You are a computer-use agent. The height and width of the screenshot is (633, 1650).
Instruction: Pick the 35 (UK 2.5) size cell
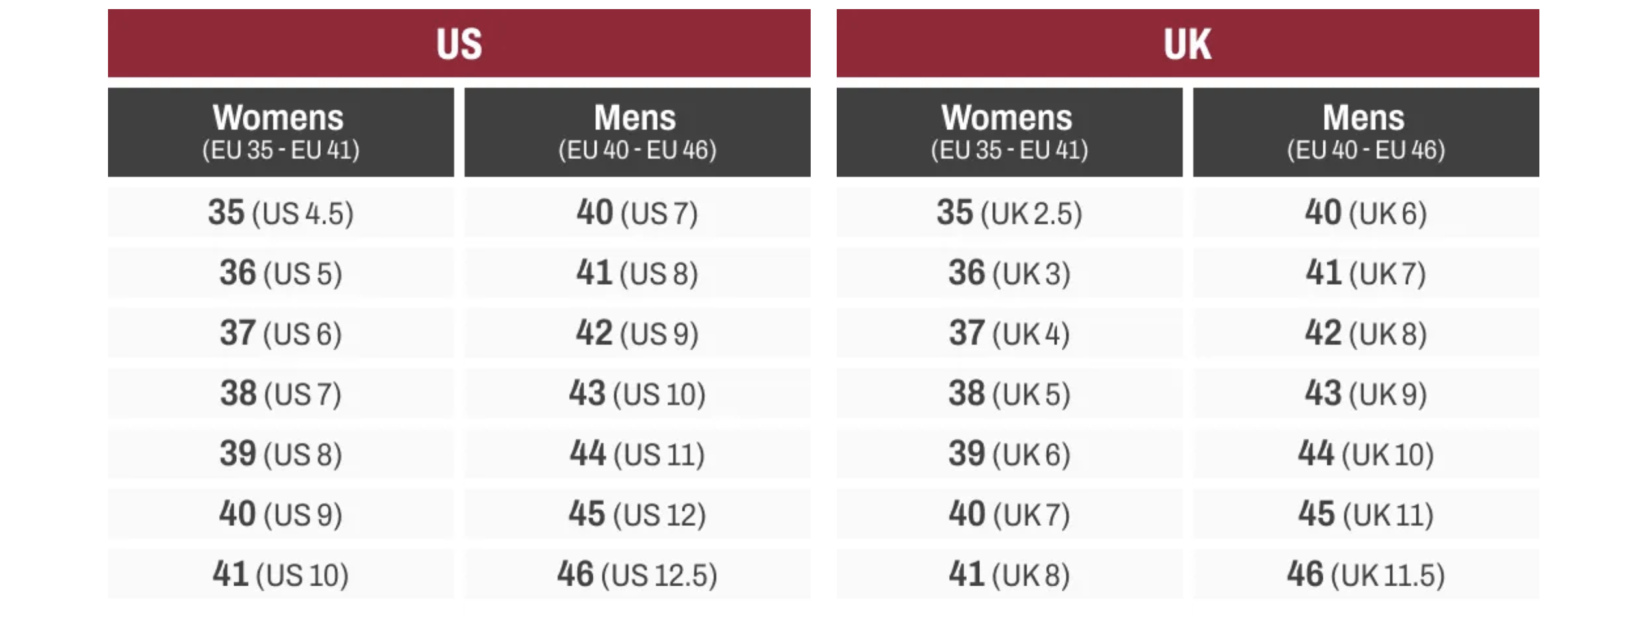pos(1009,213)
